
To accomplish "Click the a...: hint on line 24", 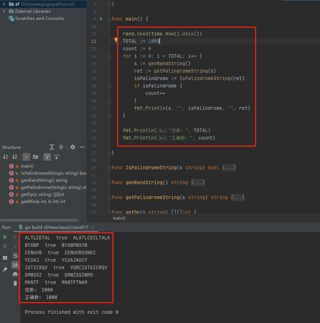I will pyautogui.click(x=162, y=130).
